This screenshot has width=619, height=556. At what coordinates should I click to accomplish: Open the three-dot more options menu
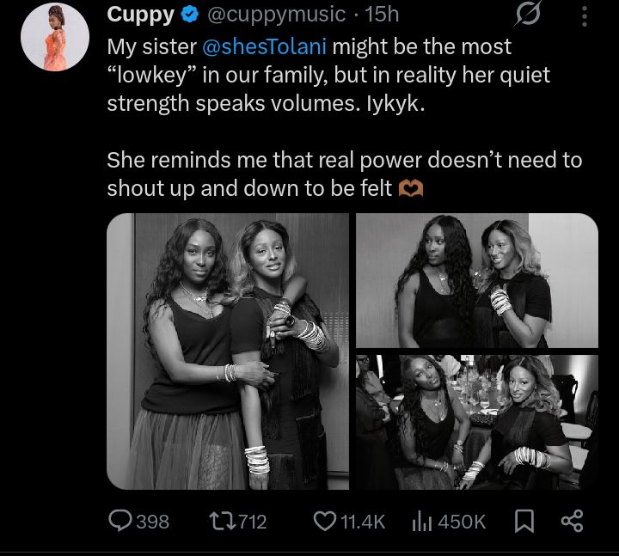pos(585,15)
